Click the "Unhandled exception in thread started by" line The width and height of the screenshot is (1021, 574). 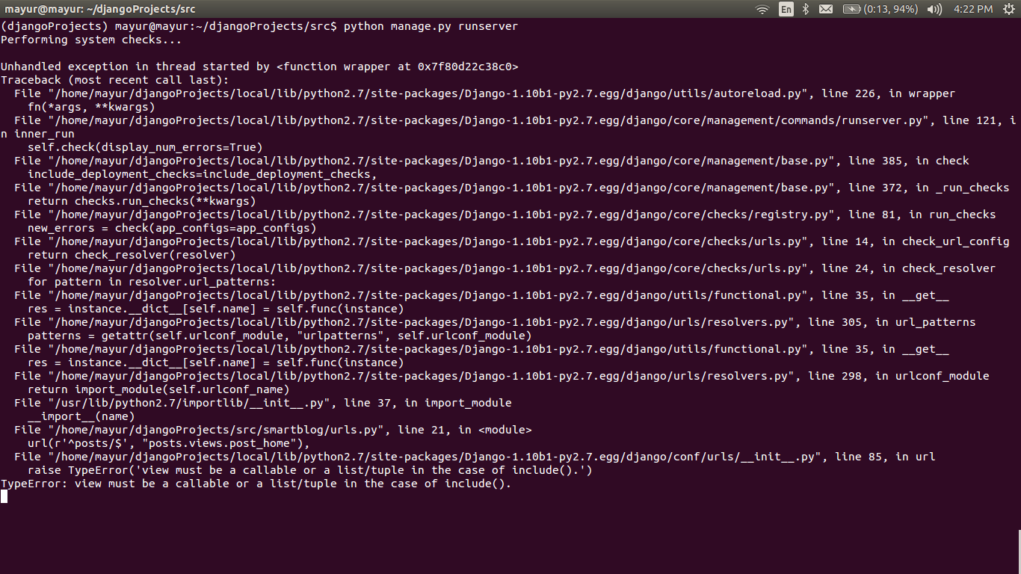[x=259, y=67]
